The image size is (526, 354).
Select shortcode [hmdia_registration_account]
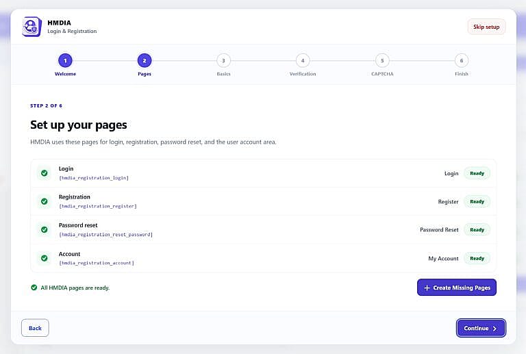pos(97,263)
